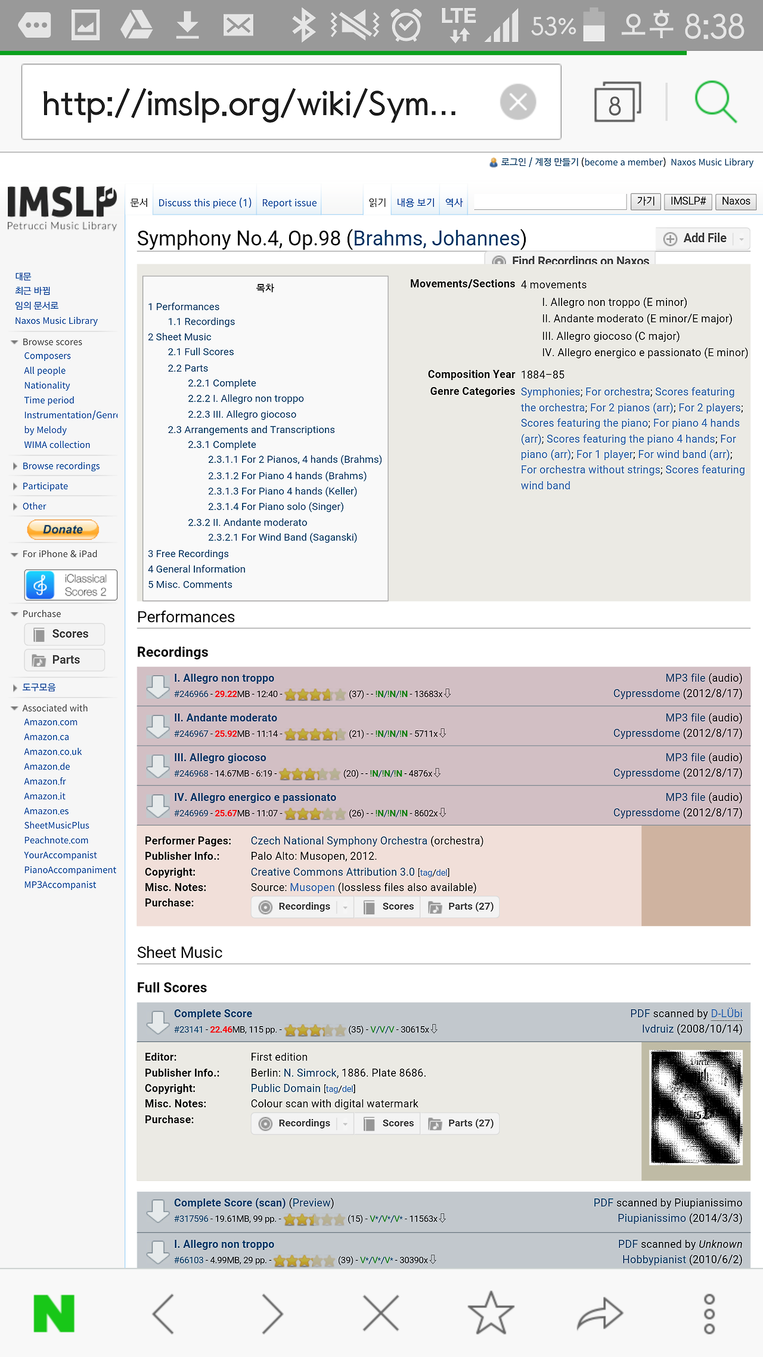Open the tab switcher showing 8 tabs
Screen dimensions: 763x1357
click(617, 102)
